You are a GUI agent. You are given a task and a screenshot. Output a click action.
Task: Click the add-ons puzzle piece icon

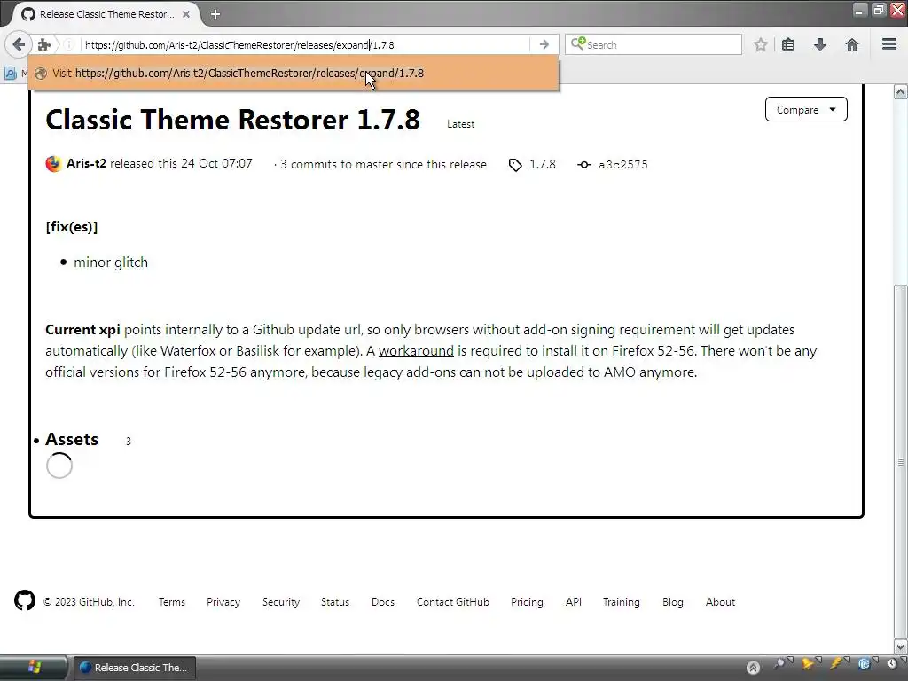click(44, 44)
